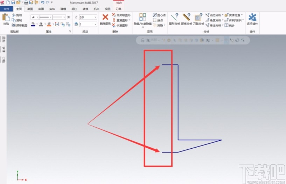This screenshot has width=286, height=184.
Task: Click the Mastercam logo icon at top-left
Action: click(x=2, y=2)
